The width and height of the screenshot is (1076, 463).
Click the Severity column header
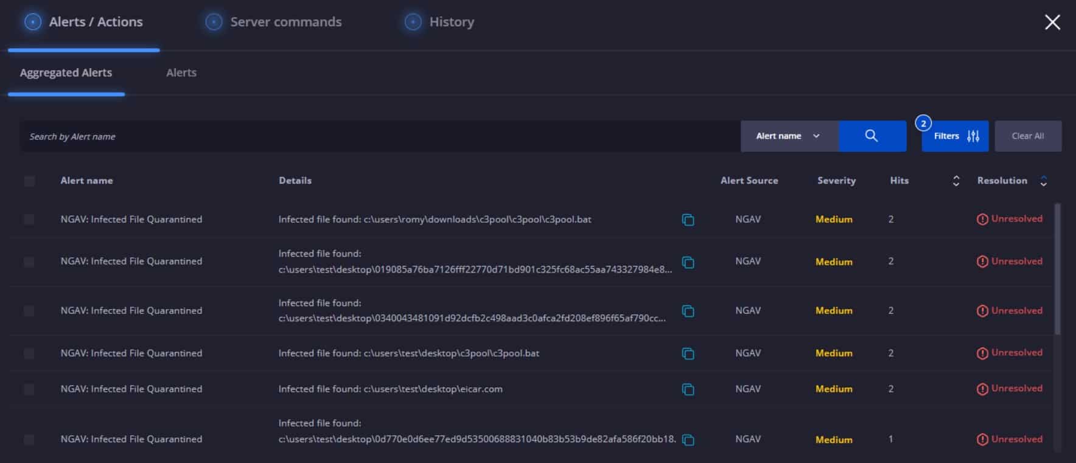pos(836,181)
